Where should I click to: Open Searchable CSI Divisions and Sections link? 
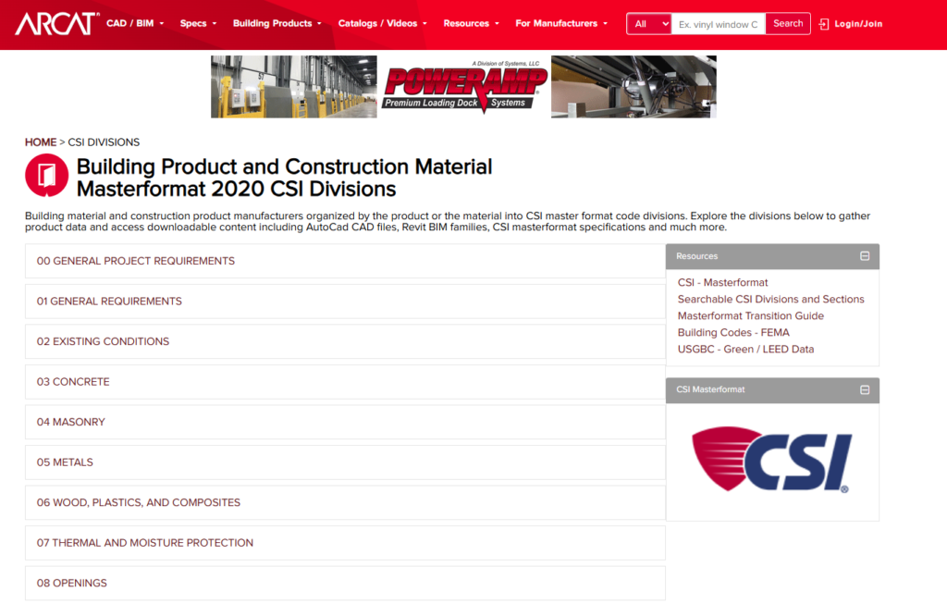pyautogui.click(x=770, y=299)
